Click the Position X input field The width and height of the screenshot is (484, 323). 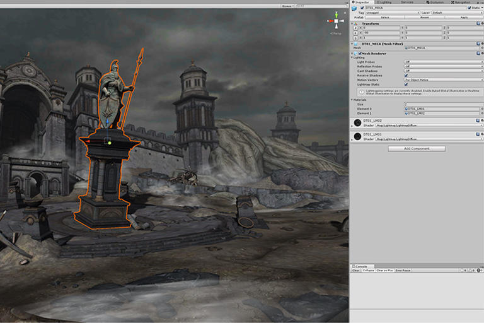pyautogui.click(x=381, y=28)
